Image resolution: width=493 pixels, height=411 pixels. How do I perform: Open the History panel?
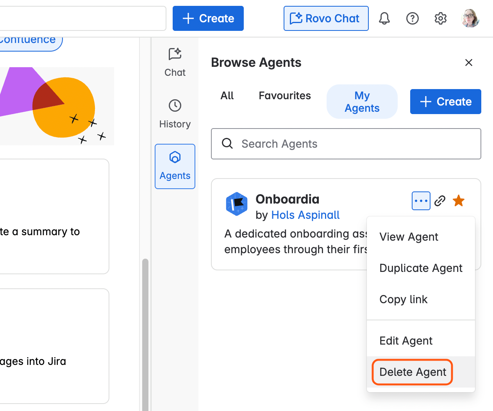(175, 113)
